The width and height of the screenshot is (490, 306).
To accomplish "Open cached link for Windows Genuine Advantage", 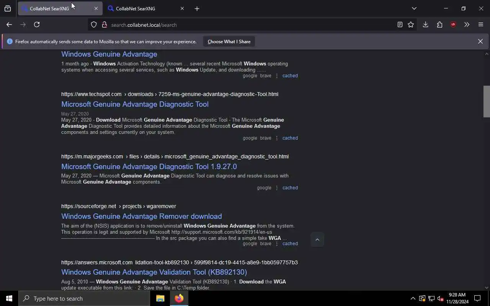I will coord(290,76).
